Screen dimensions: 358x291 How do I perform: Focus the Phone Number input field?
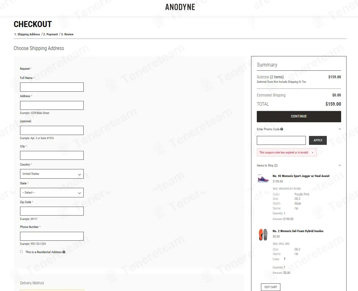52,236
